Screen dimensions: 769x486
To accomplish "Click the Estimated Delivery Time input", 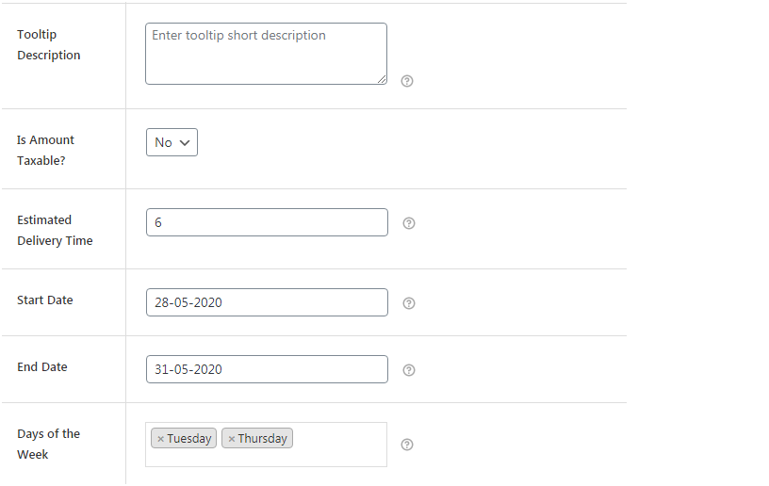I will click(x=267, y=222).
